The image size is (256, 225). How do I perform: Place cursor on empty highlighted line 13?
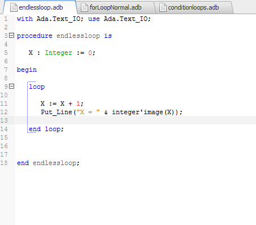(136, 120)
